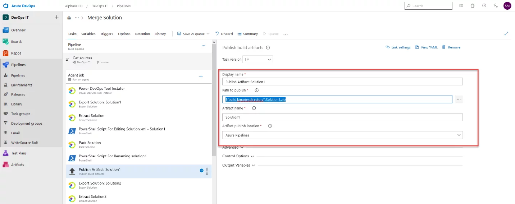Screen dimensions: 515x204
Task: Click the pipeline icon before the breadcrumb ellipsis
Action: point(69,18)
